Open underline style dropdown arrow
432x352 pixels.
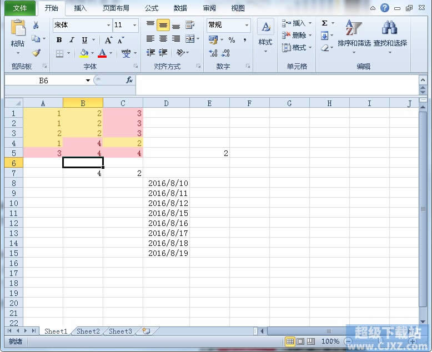pos(94,40)
